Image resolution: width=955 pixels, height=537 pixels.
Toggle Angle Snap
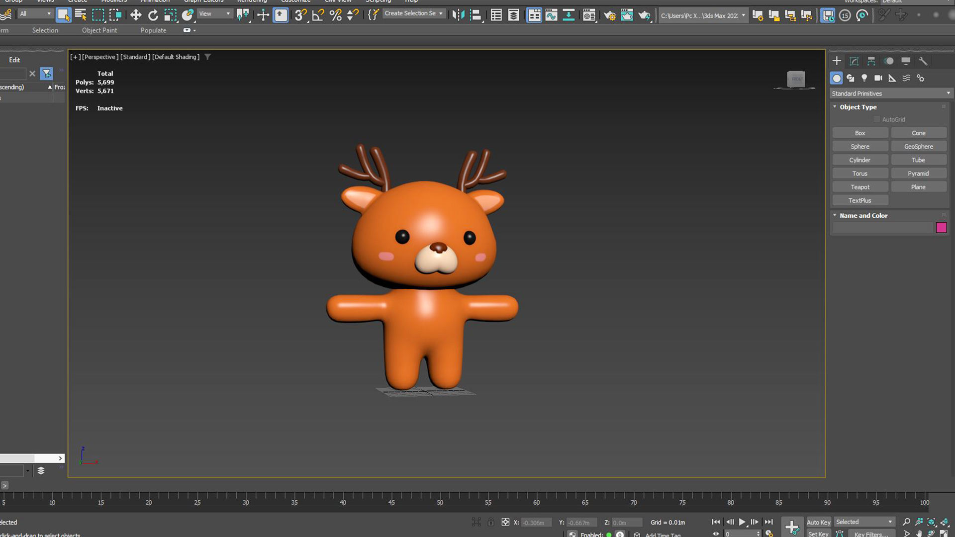tap(318, 15)
